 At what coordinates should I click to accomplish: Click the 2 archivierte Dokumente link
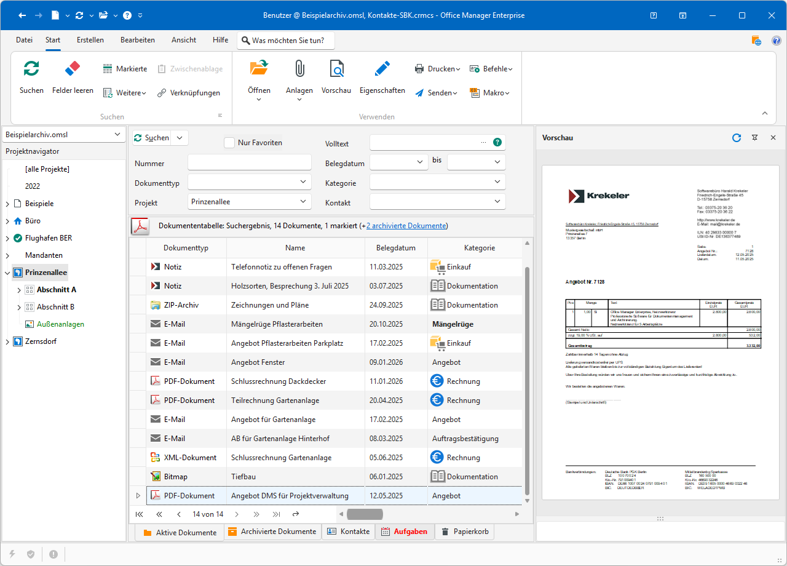406,226
